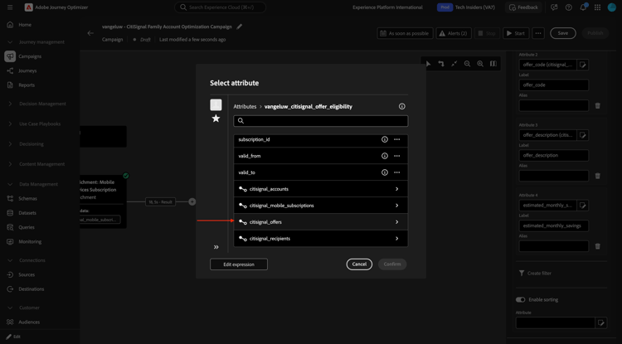The height and width of the screenshot is (344, 622).
Task: Save the campaign
Action: click(x=563, y=33)
